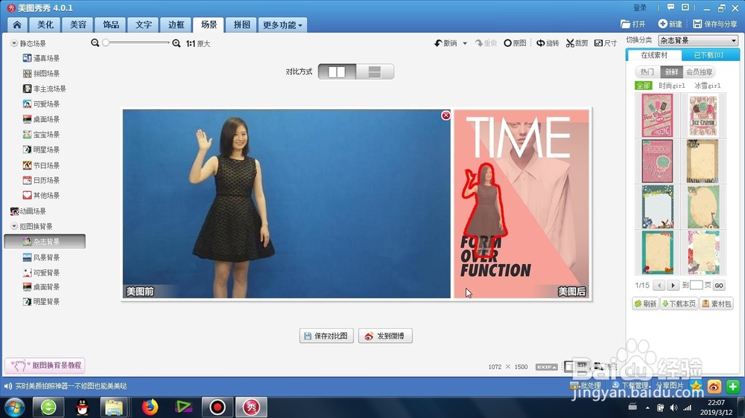The image size is (745, 418).
Task: Switch to the 在线素材 tab
Action: [x=654, y=55]
